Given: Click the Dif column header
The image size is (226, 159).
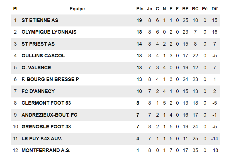Looking at the screenshot, I should [215, 9].
